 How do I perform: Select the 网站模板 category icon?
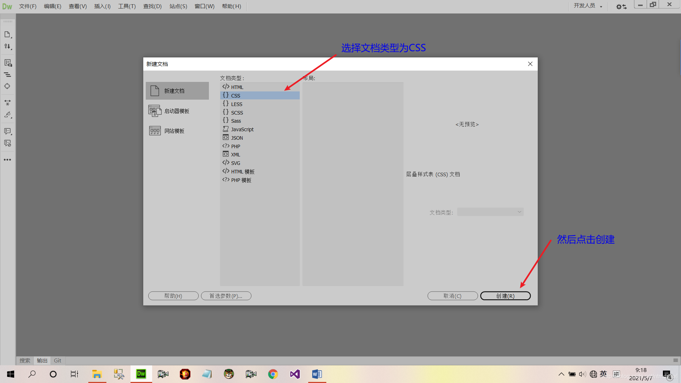155,131
